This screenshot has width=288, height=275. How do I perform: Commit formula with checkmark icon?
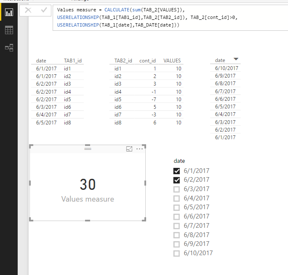pyautogui.click(x=44, y=10)
